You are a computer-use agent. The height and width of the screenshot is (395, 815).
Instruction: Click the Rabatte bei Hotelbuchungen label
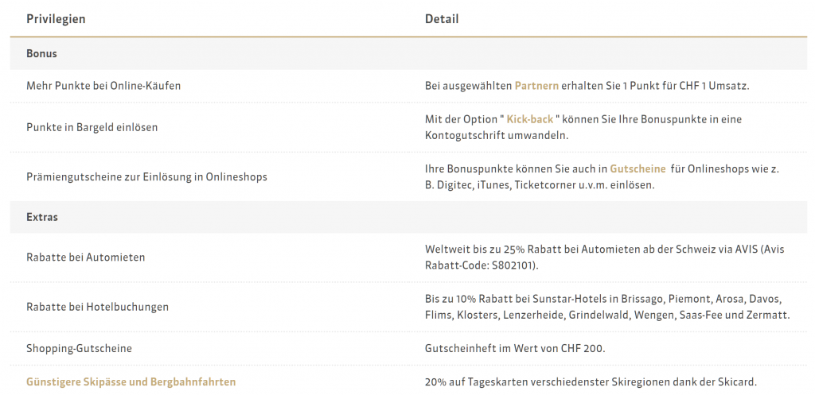tap(98, 307)
